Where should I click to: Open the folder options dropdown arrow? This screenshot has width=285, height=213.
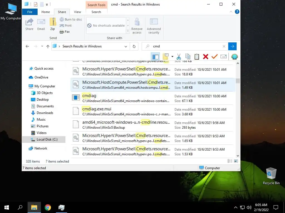172,57
